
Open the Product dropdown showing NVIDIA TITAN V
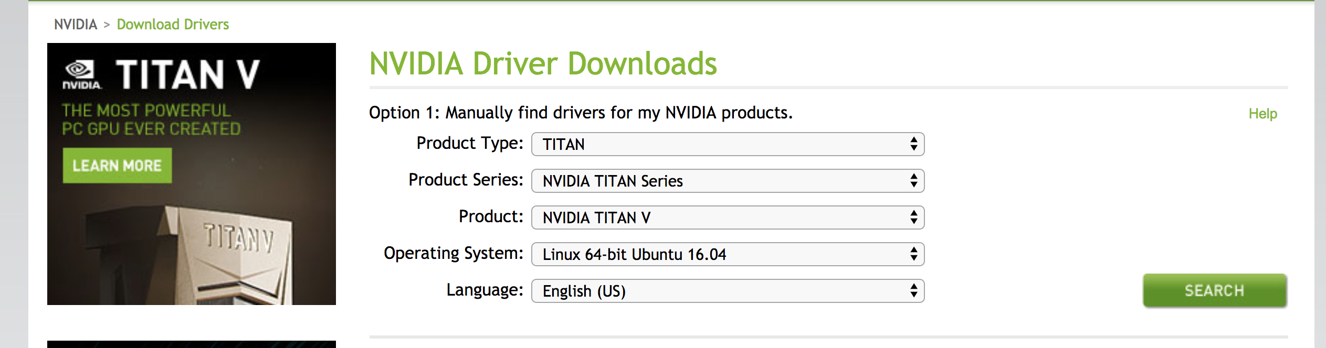pos(728,217)
